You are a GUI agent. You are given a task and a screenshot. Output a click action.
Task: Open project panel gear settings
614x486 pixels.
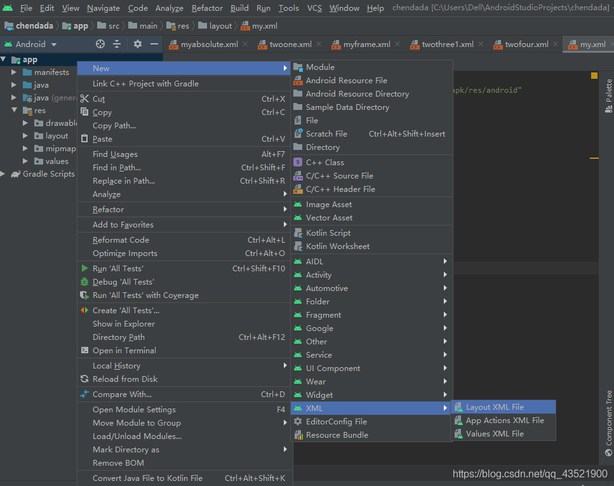(137, 44)
